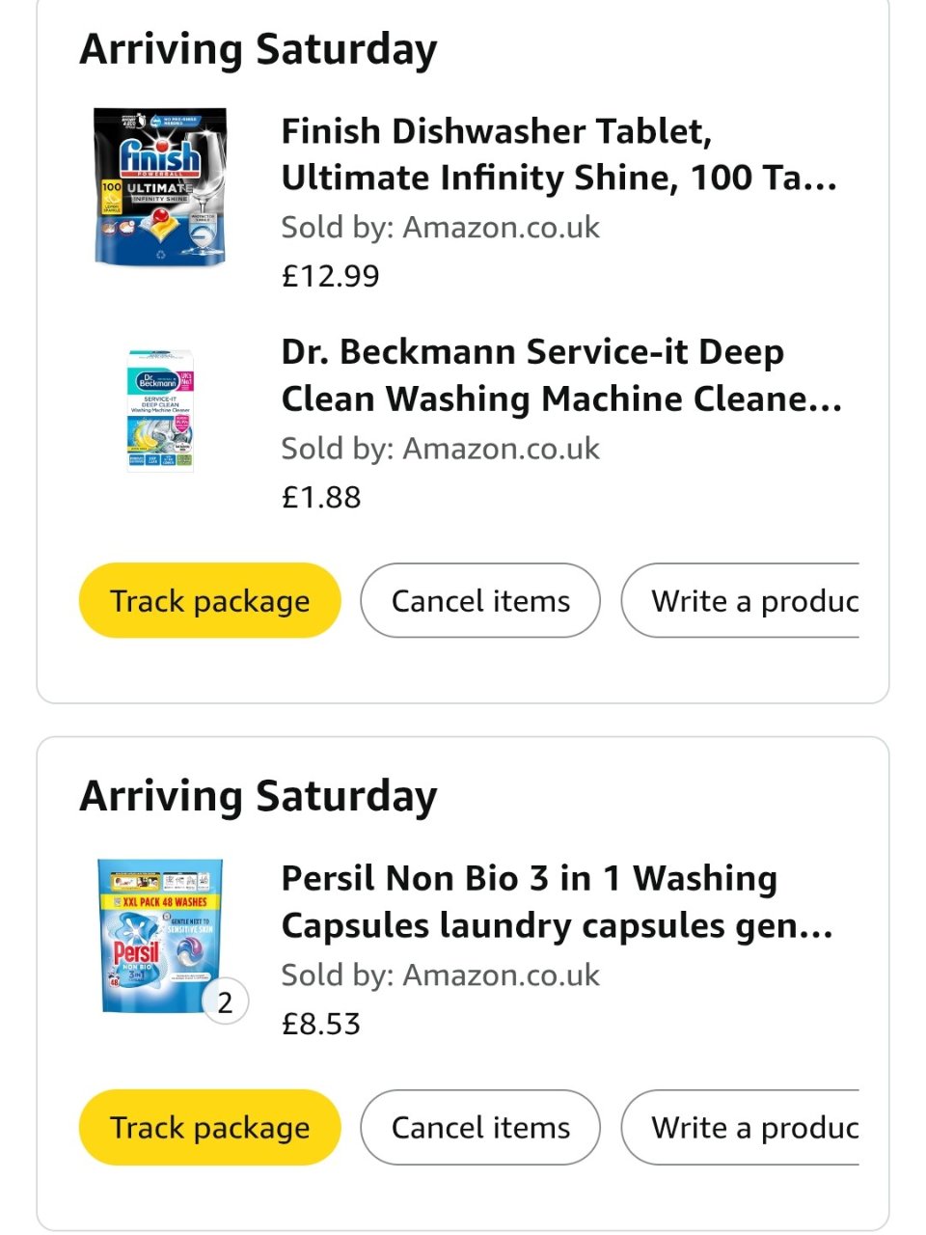The height and width of the screenshot is (1235, 926).
Task: Click the £1.88 price of Dr. Beckmann cleaner
Action: coord(321,497)
